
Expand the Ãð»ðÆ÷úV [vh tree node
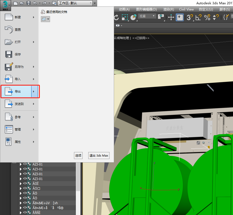pos(21,203)
